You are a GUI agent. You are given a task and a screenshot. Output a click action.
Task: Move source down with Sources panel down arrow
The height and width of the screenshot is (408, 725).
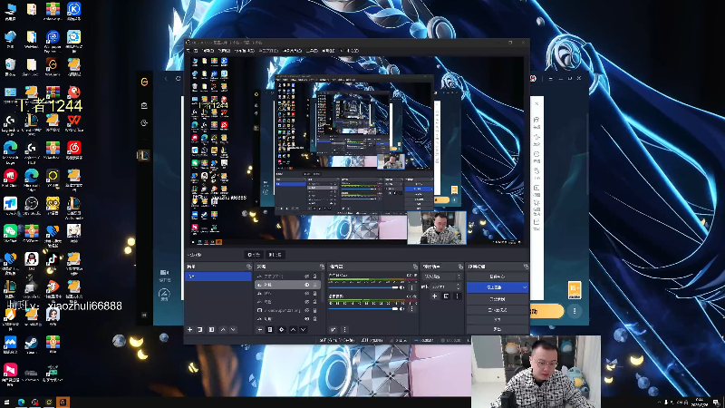click(x=303, y=329)
